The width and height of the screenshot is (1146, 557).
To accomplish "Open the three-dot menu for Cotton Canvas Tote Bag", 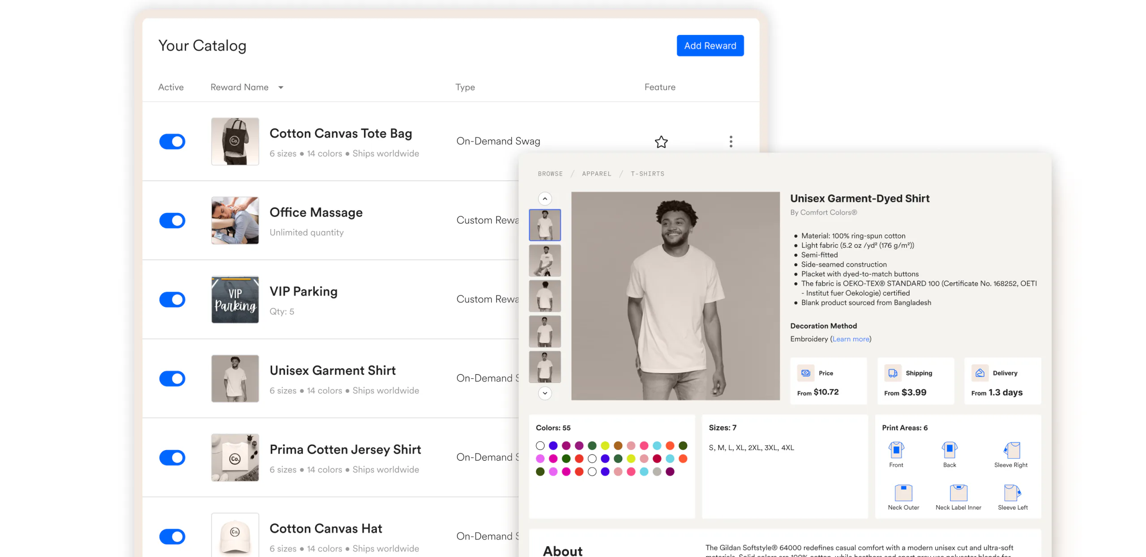I will [731, 141].
